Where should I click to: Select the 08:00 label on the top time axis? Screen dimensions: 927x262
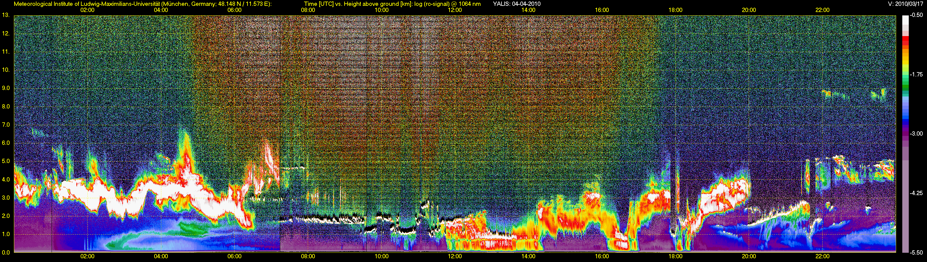tap(308, 10)
